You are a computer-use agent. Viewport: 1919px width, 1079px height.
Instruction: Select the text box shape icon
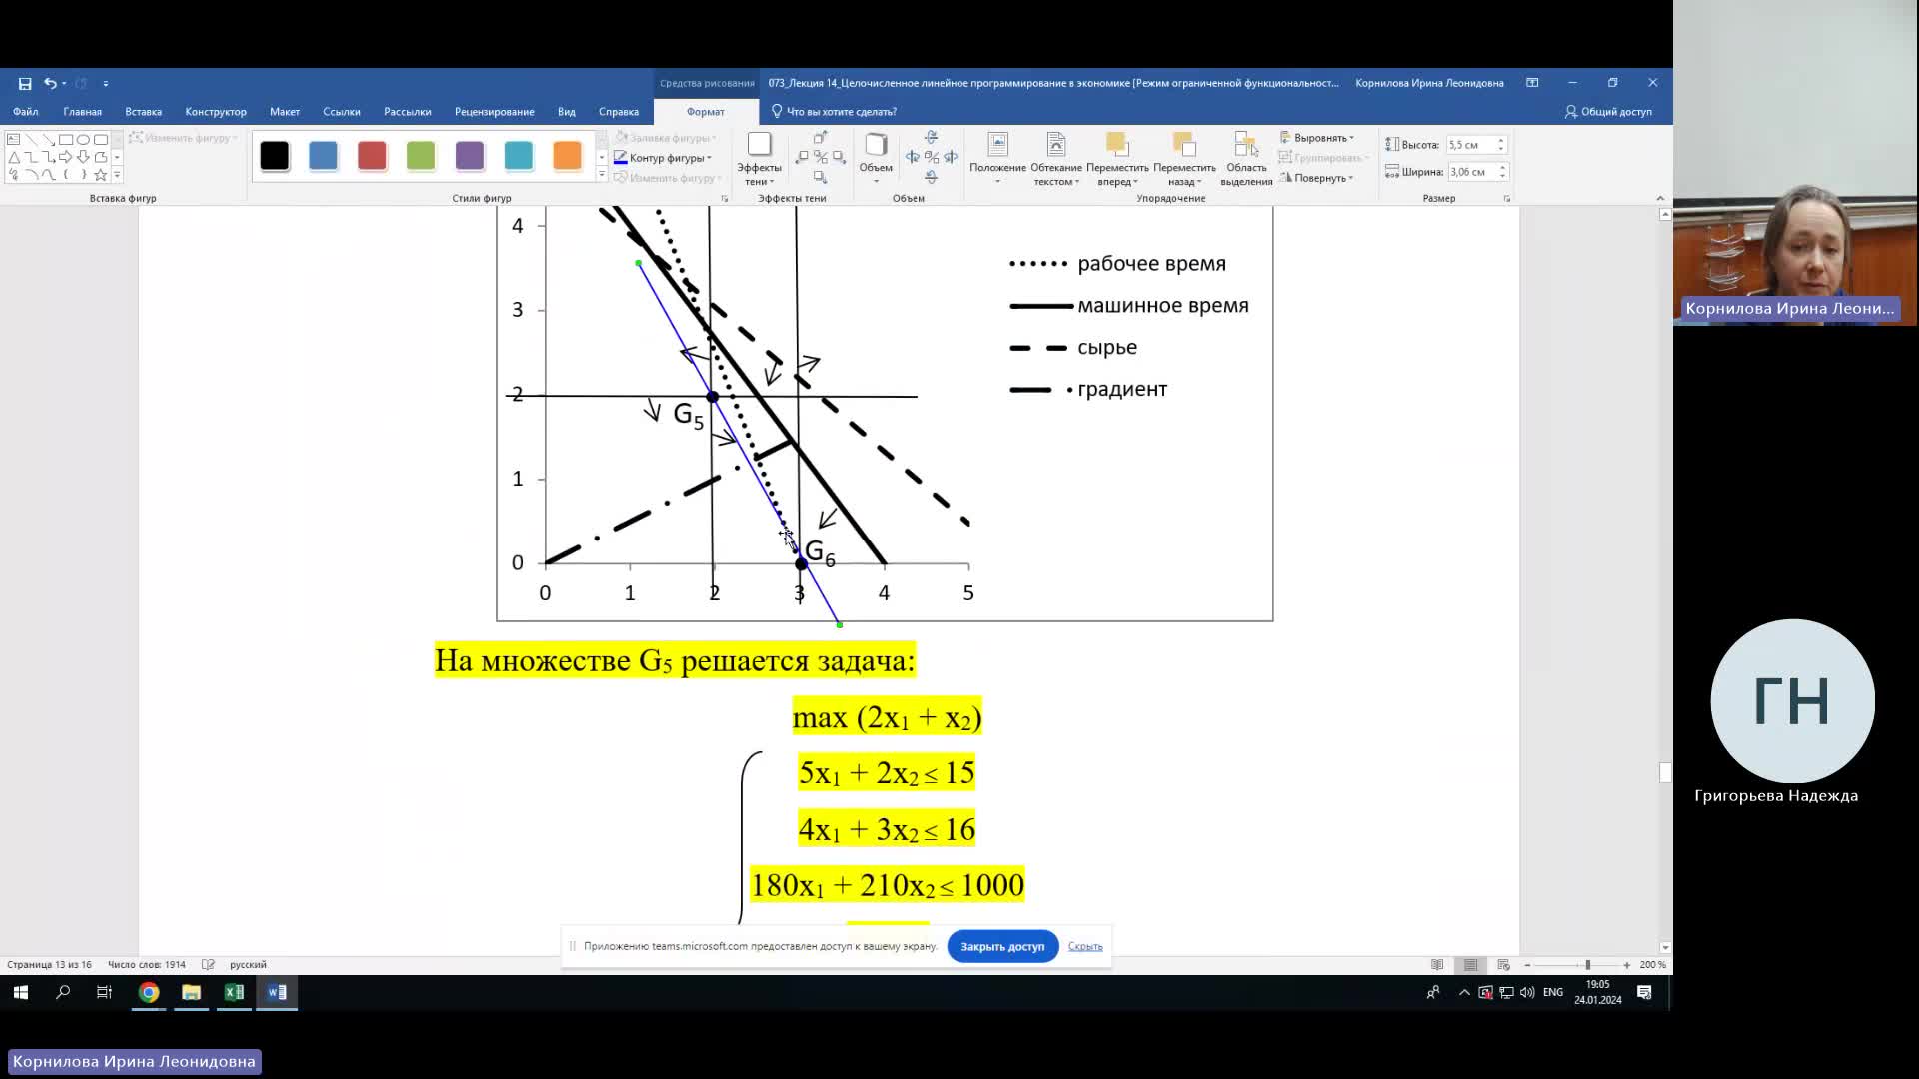click(x=14, y=140)
